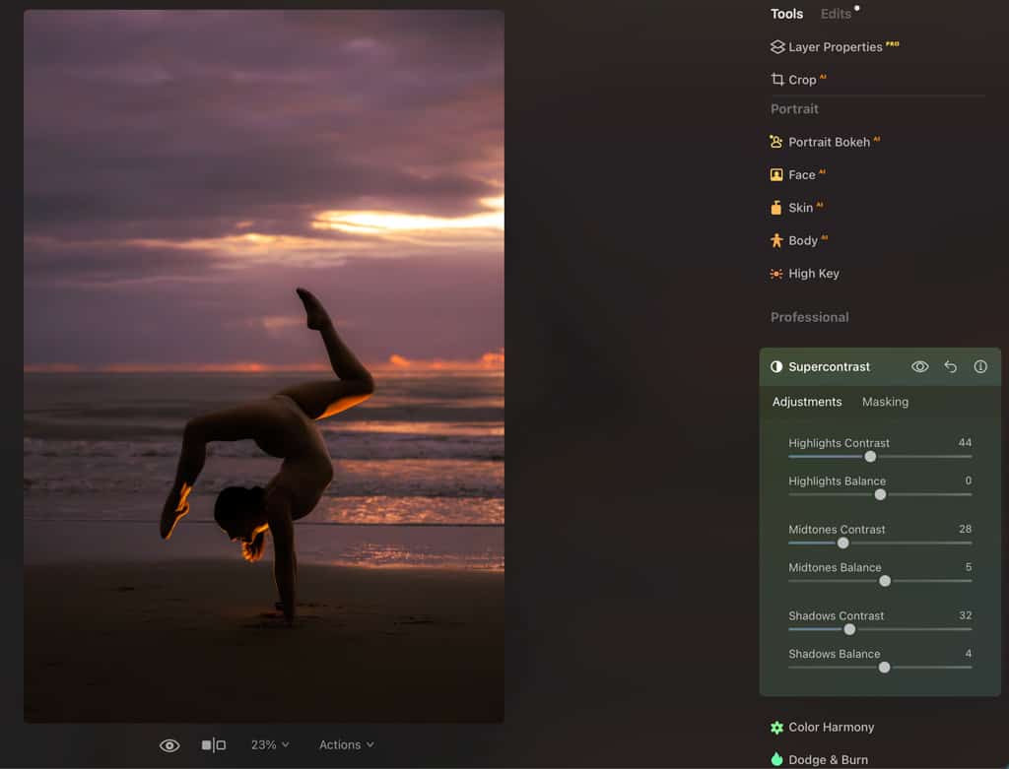Image resolution: width=1009 pixels, height=769 pixels.
Task: Show Supercontrast info button
Action: coord(980,366)
